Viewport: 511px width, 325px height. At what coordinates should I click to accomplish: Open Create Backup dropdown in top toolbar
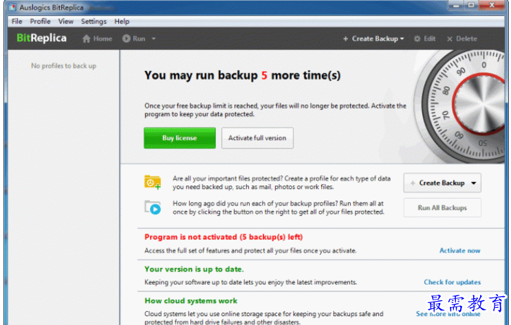click(x=373, y=38)
